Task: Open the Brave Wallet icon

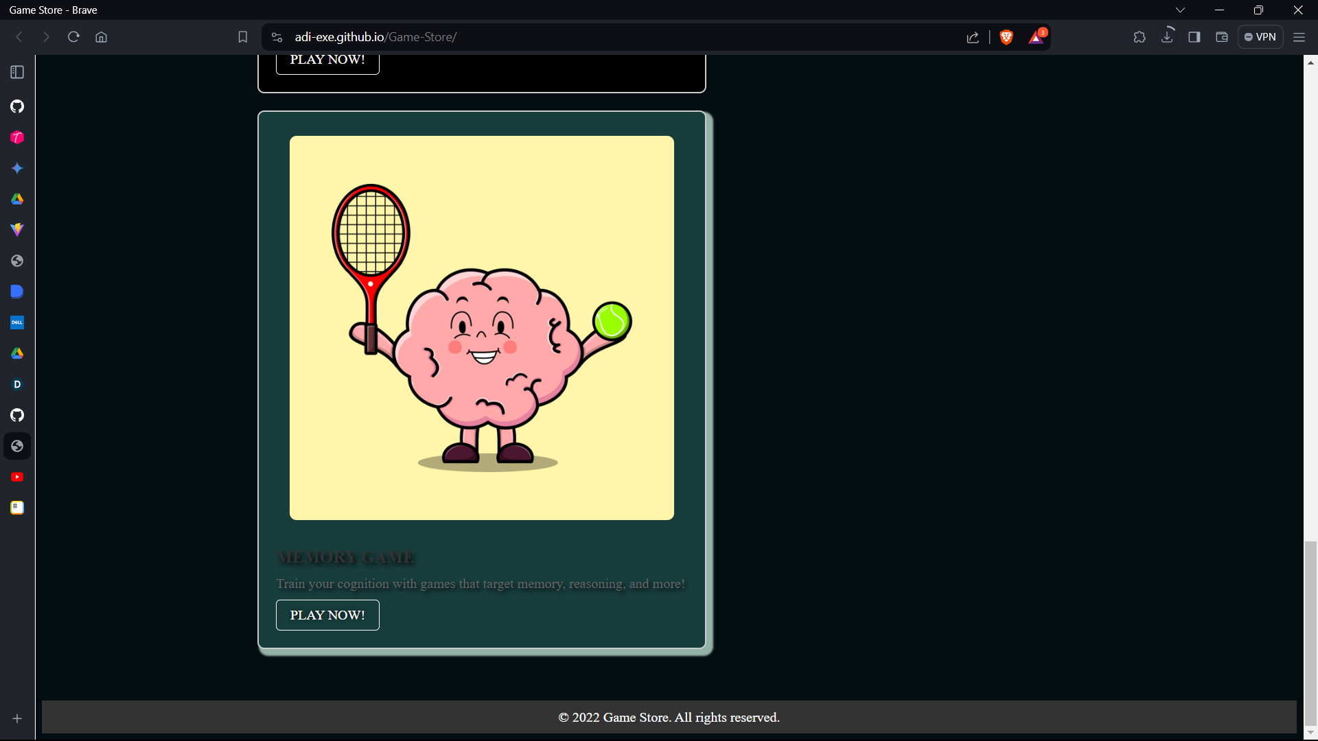Action: (x=1222, y=37)
